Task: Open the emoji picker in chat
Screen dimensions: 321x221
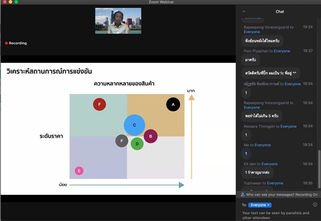Action: pos(315,204)
